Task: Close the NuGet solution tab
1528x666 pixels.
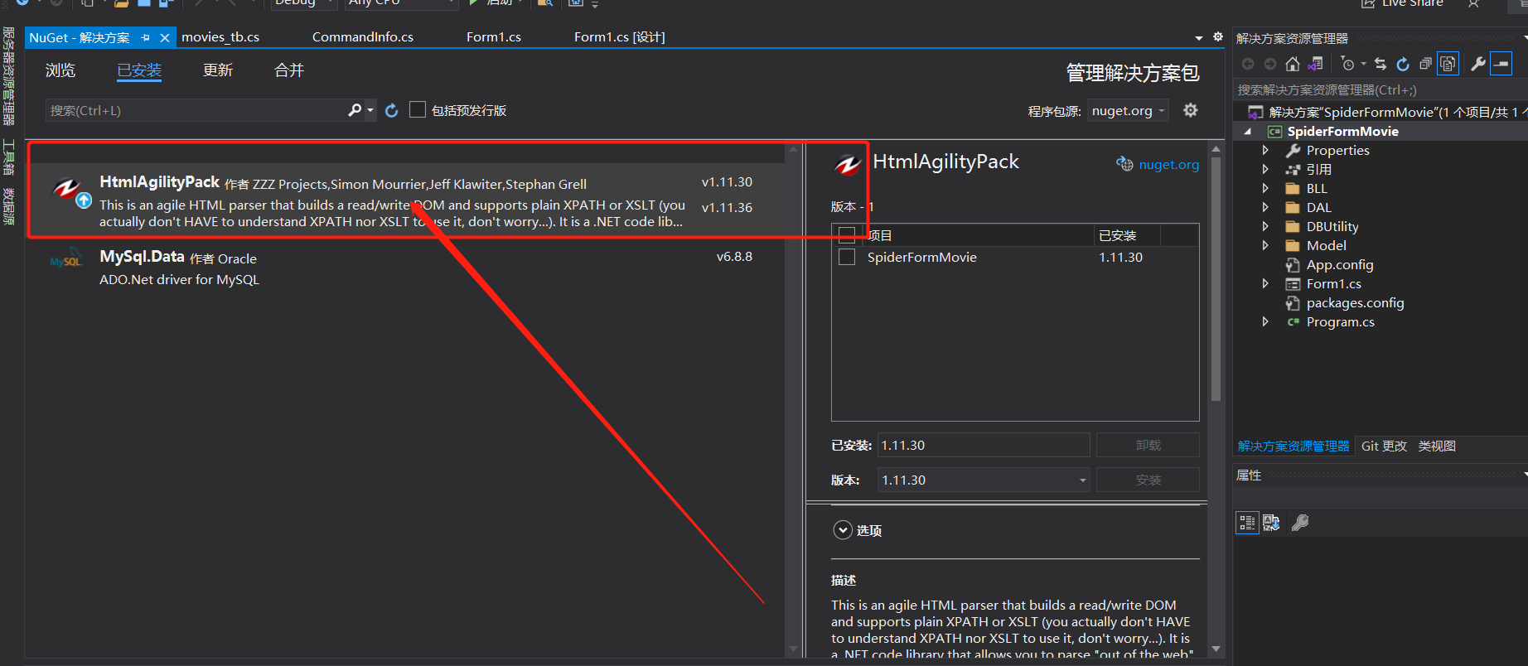Action: pyautogui.click(x=165, y=38)
